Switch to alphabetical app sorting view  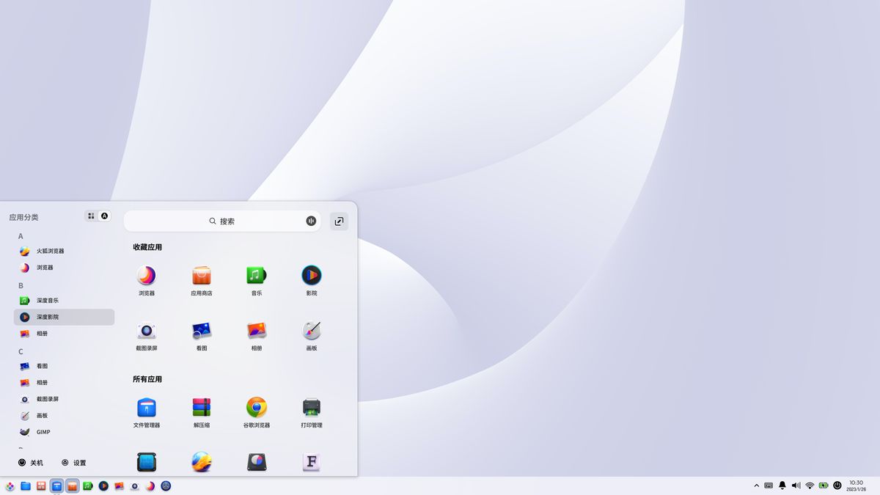point(104,216)
